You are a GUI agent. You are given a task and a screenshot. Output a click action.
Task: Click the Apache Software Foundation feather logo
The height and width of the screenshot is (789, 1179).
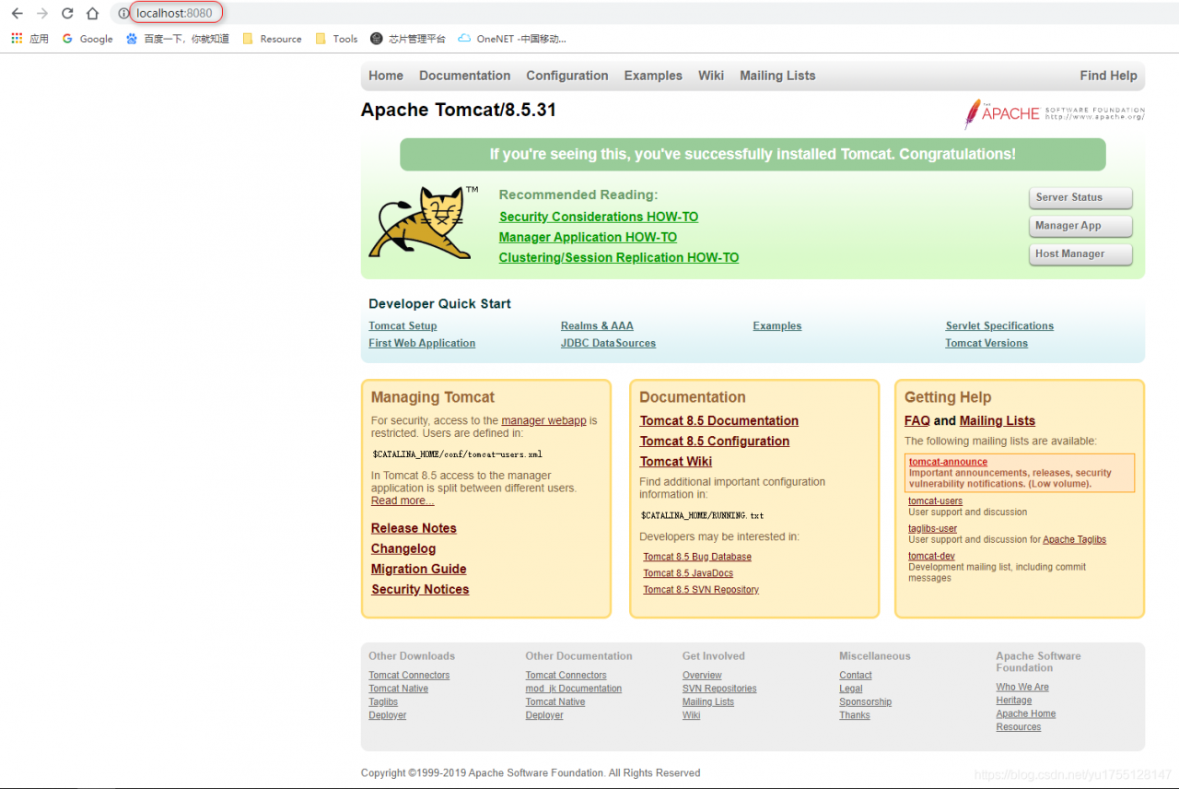(1054, 113)
